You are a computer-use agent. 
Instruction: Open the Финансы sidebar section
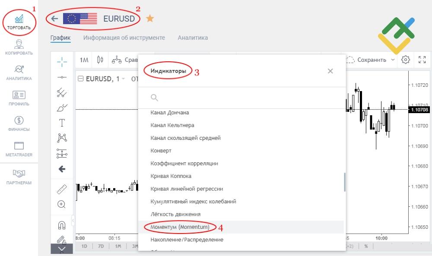[19, 123]
